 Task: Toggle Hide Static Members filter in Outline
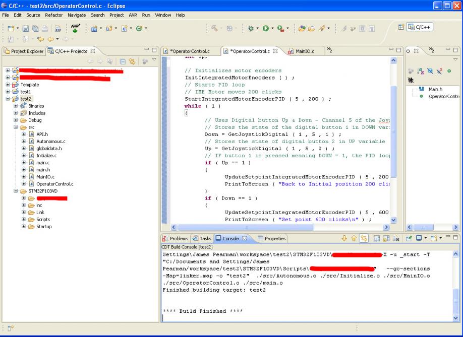tap(439, 71)
